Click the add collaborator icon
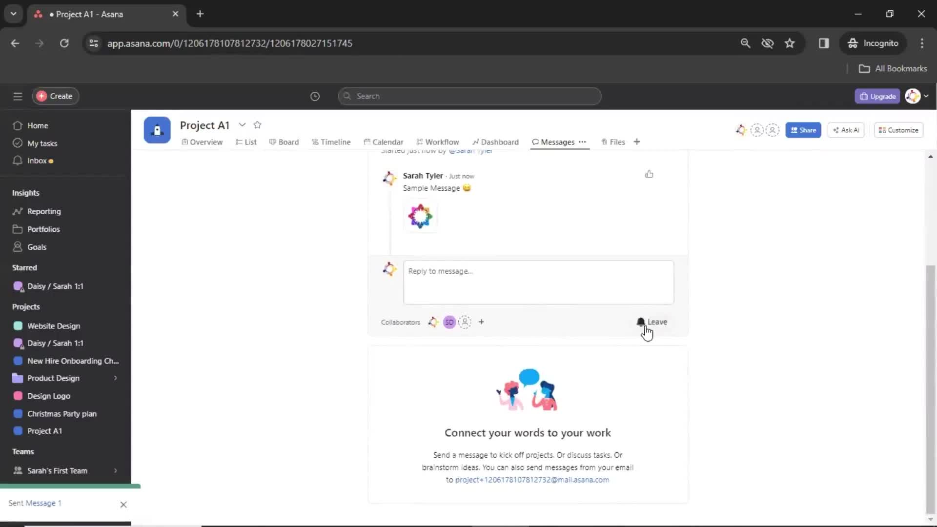Image resolution: width=937 pixels, height=527 pixels. 481,322
